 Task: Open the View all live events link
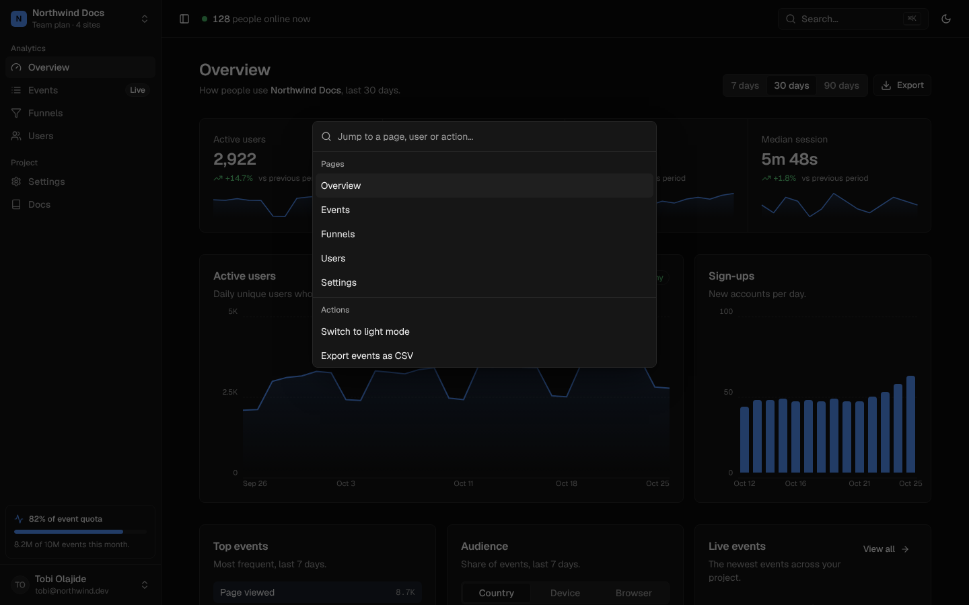(x=886, y=549)
